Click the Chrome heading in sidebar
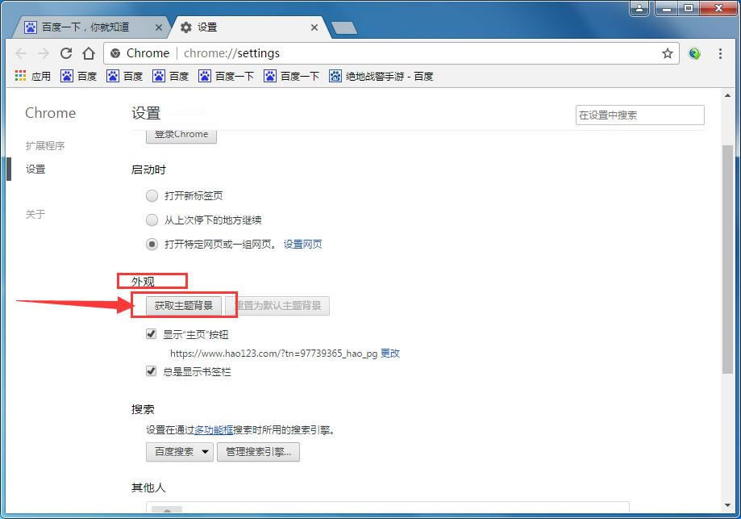Image resolution: width=741 pixels, height=519 pixels. (50, 113)
